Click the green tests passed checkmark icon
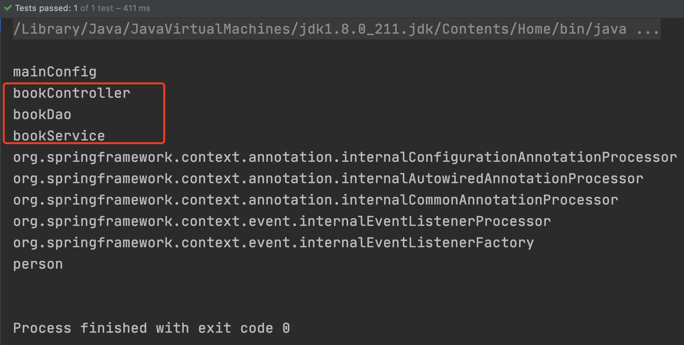Screen dimensions: 684x345 (8, 8)
